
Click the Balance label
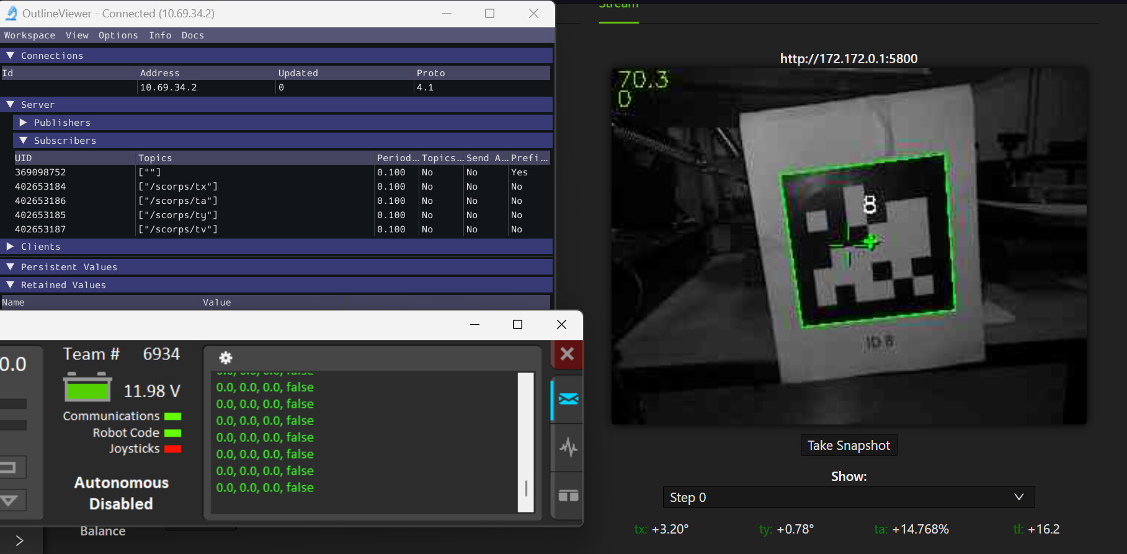[103, 531]
